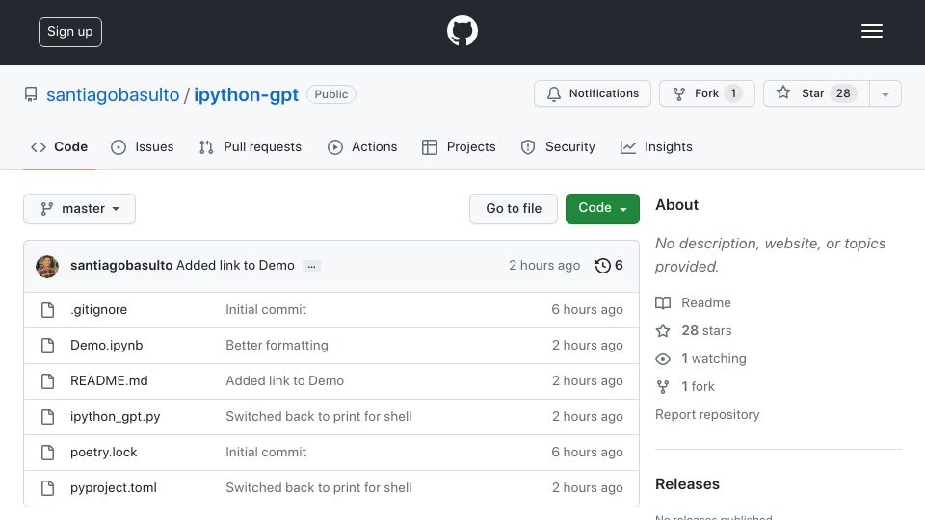Switch to the Security tab

coord(558,146)
